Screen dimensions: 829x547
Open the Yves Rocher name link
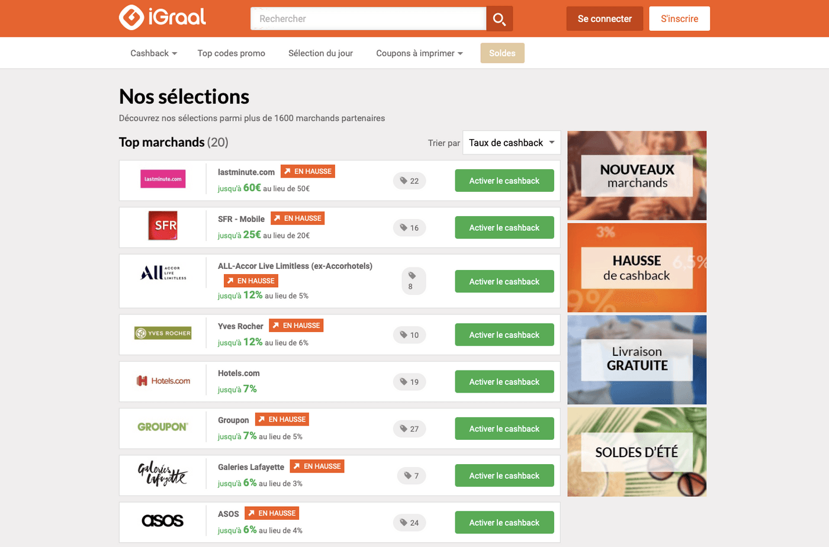click(x=240, y=326)
